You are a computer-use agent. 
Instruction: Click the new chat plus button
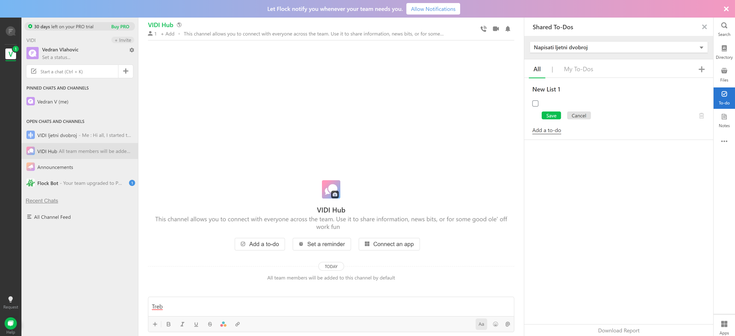pos(126,71)
